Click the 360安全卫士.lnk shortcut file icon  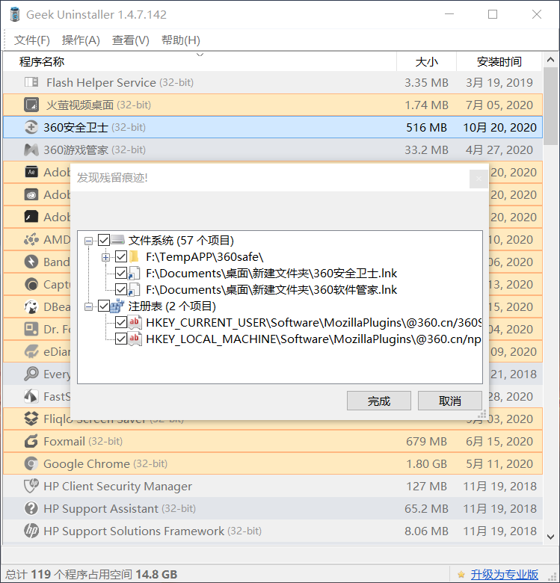point(134,273)
